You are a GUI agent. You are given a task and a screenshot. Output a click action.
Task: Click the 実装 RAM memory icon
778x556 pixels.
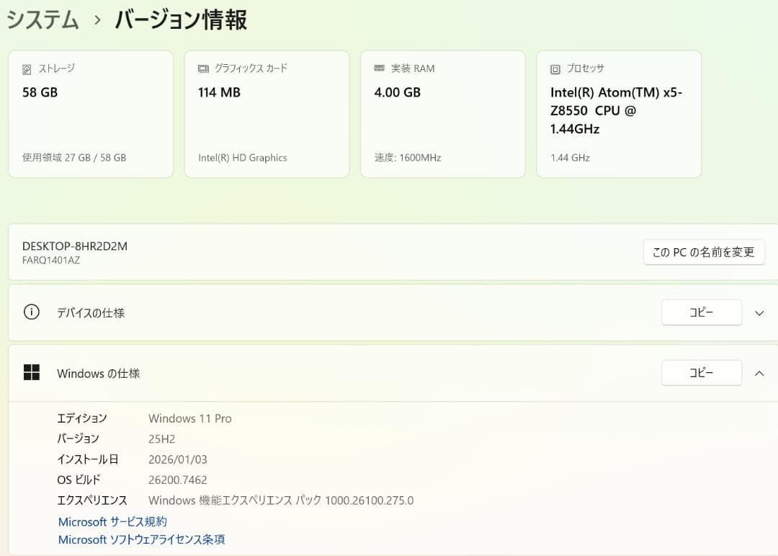[x=378, y=69]
